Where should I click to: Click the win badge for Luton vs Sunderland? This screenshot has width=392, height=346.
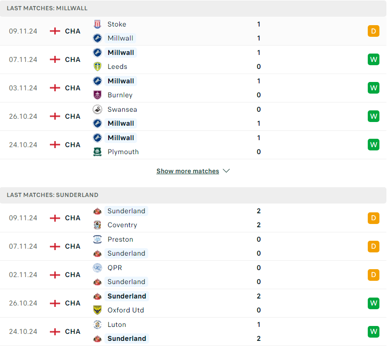pos(373,332)
